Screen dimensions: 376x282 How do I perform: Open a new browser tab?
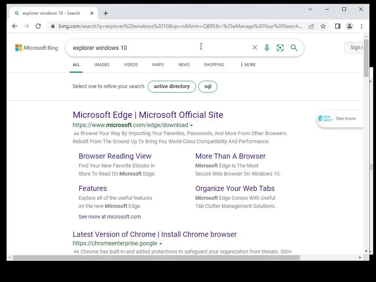(106, 13)
